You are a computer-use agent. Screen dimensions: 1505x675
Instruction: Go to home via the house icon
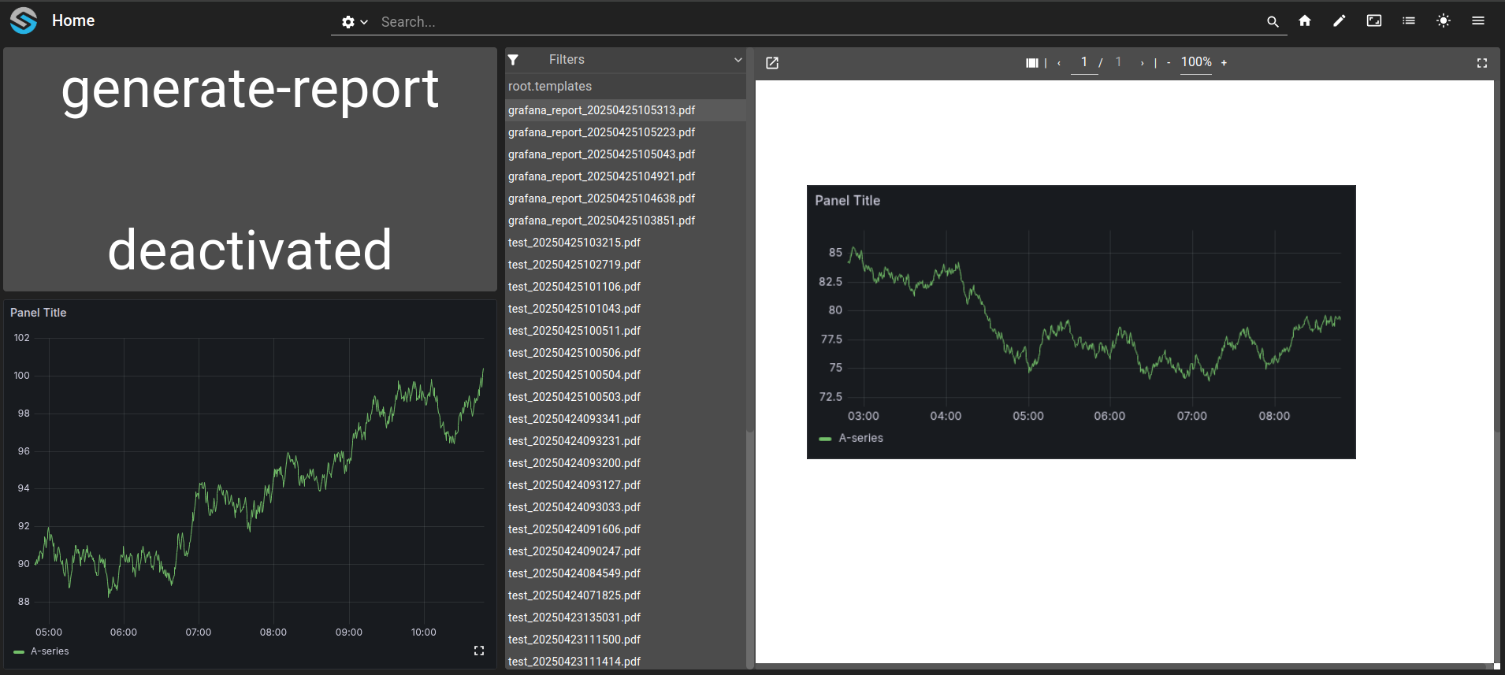click(1305, 20)
